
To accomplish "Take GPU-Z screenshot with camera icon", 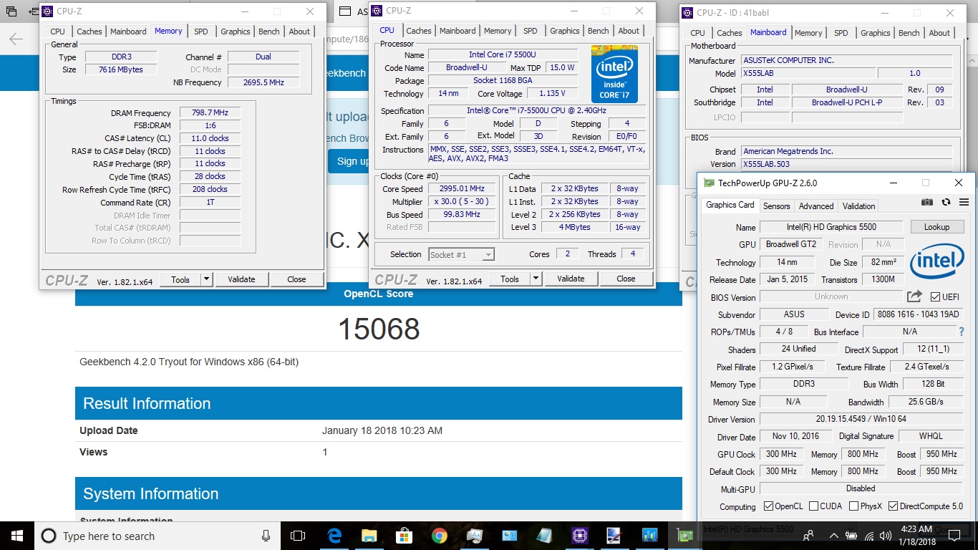I will tap(927, 203).
